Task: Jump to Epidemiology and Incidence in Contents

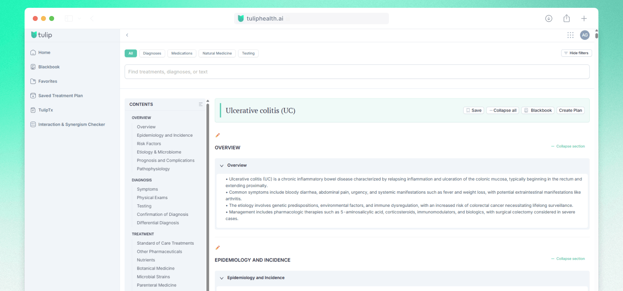Action: click(165, 135)
